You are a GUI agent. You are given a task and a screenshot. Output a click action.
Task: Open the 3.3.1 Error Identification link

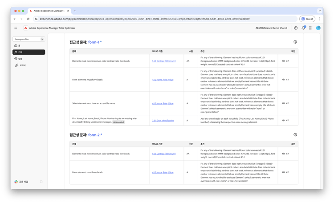coord(163,121)
